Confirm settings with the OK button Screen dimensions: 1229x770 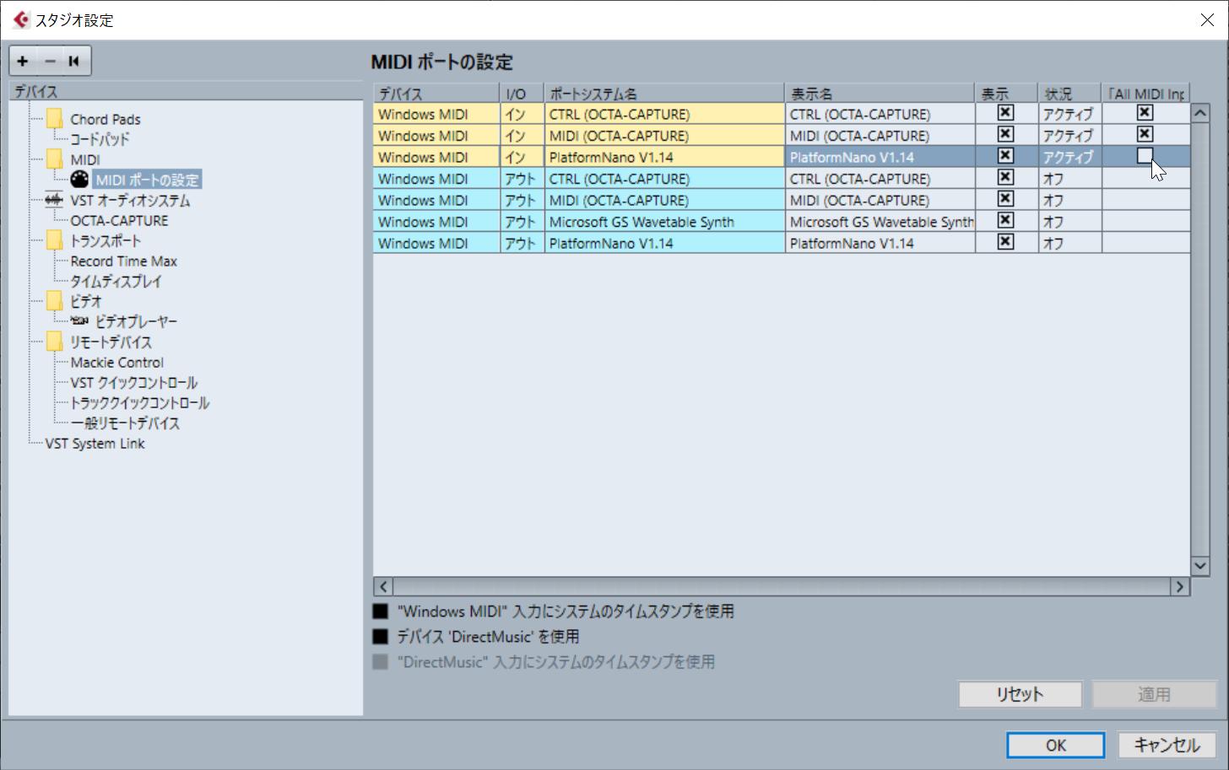point(1054,745)
